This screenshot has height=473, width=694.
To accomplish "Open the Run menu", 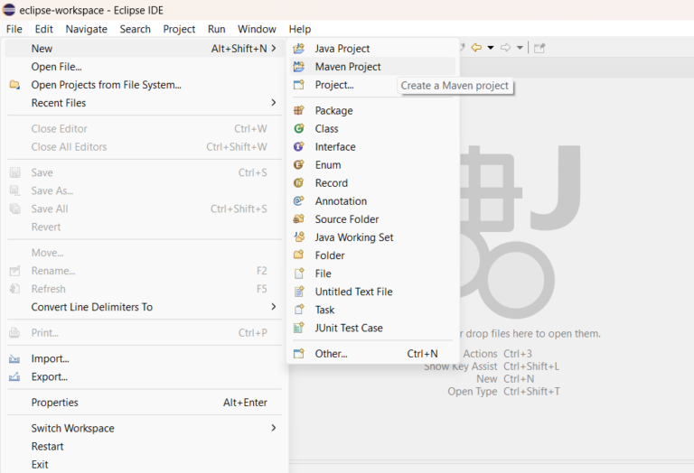I will click(x=217, y=29).
